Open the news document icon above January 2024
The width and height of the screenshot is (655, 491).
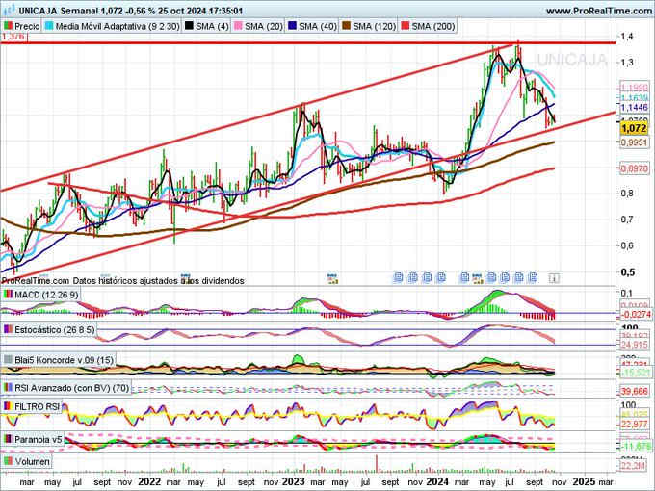pyautogui.click(x=441, y=277)
